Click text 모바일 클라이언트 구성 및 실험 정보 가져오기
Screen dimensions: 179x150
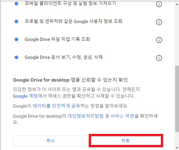click(x=70, y=3)
